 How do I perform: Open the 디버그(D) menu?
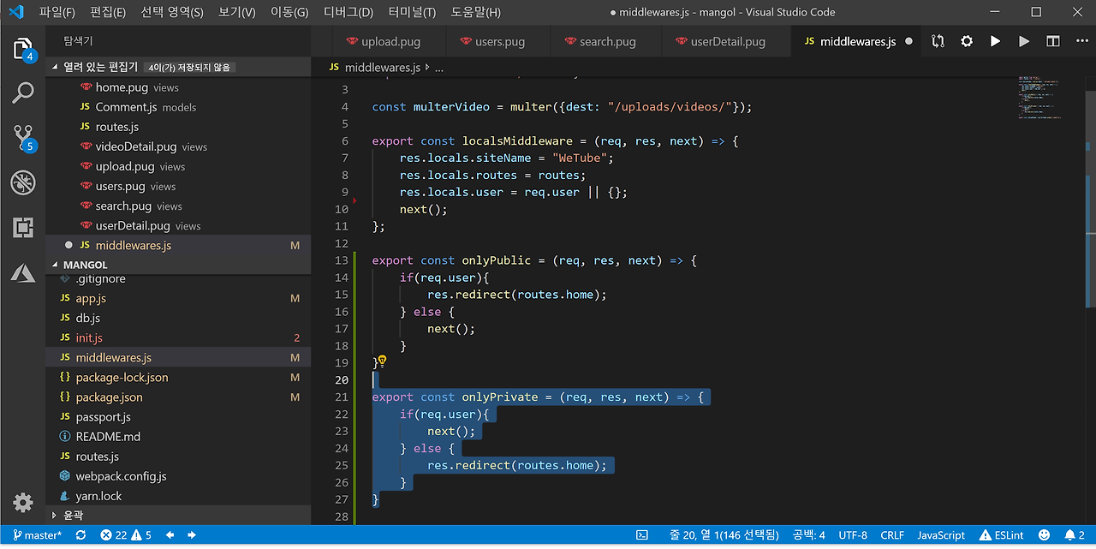(x=348, y=12)
